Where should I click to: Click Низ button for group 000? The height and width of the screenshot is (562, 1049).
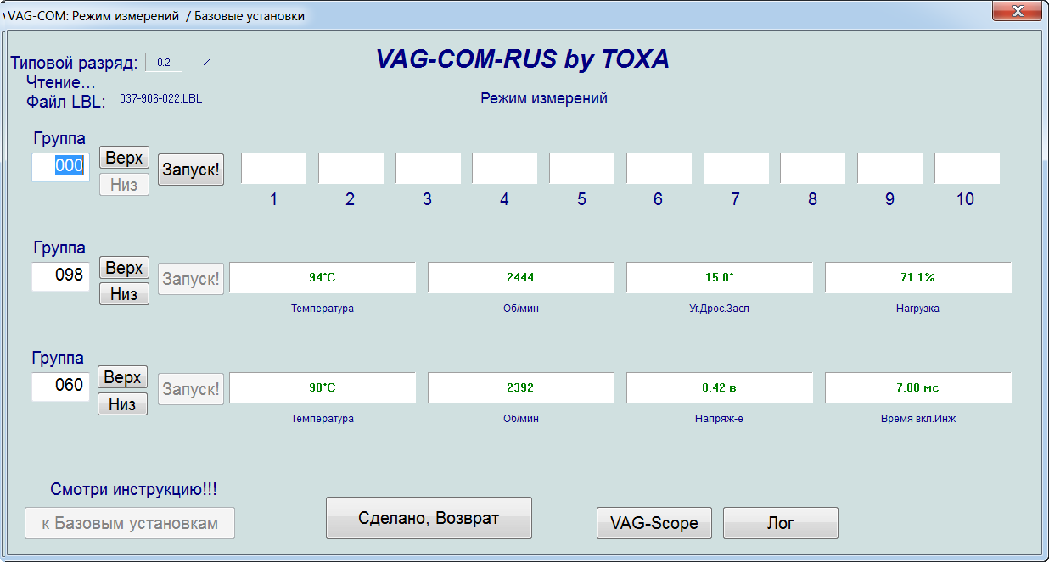[x=124, y=184]
